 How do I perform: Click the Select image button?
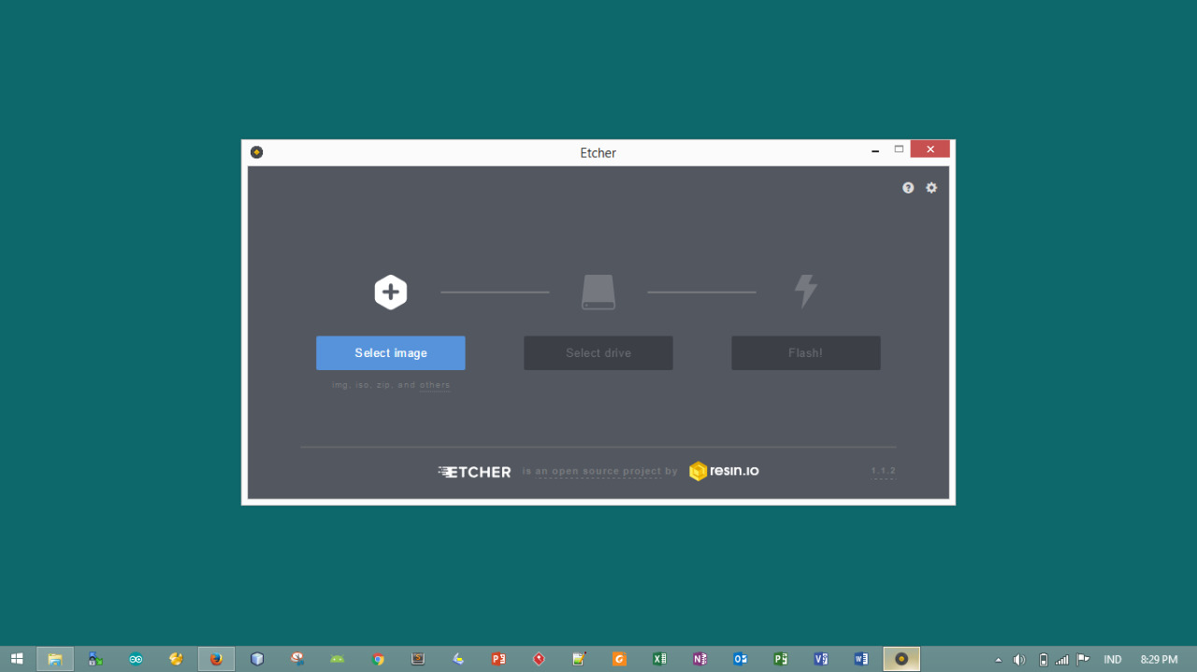pyautogui.click(x=391, y=353)
